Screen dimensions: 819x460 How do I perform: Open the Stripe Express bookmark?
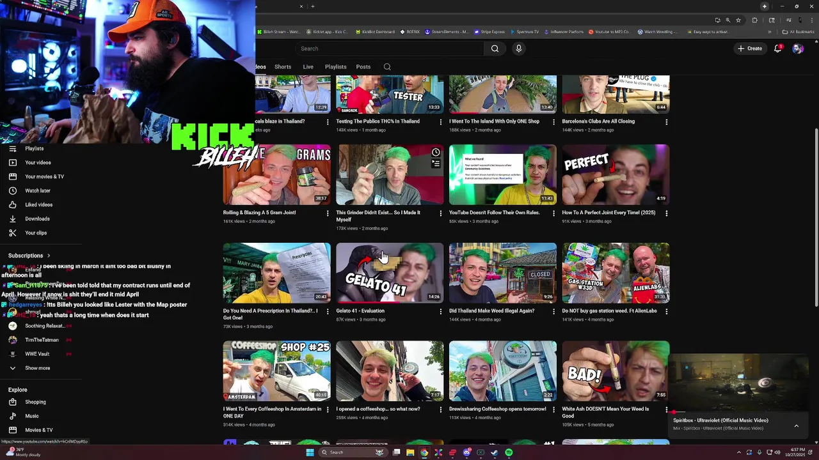(489, 32)
